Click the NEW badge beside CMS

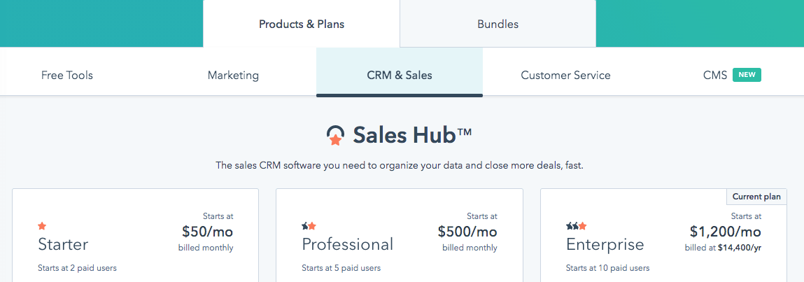(747, 75)
